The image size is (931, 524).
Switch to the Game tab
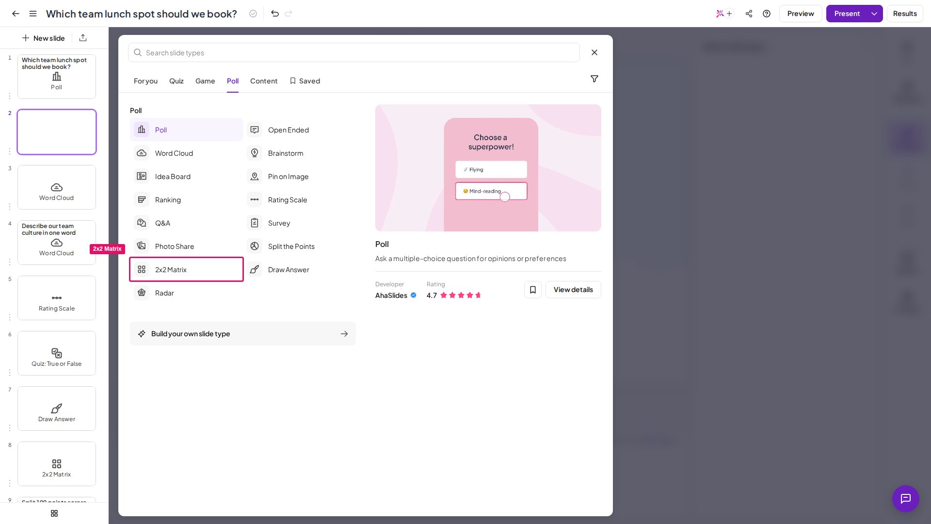coord(205,81)
